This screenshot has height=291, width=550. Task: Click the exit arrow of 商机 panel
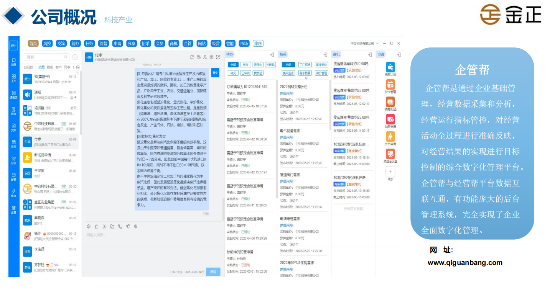tap(370, 55)
